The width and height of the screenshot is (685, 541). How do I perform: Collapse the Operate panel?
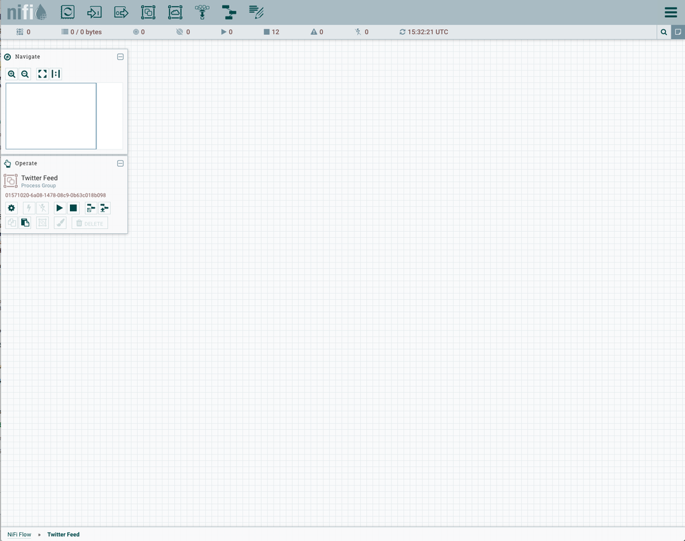coord(120,163)
